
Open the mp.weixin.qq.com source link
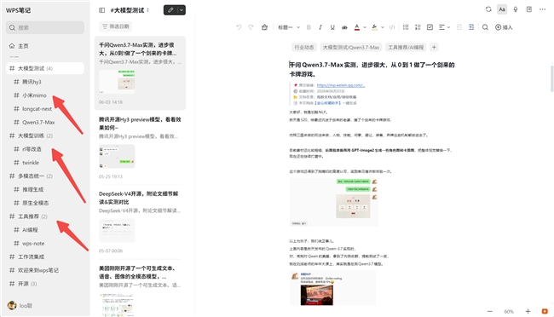(341, 85)
